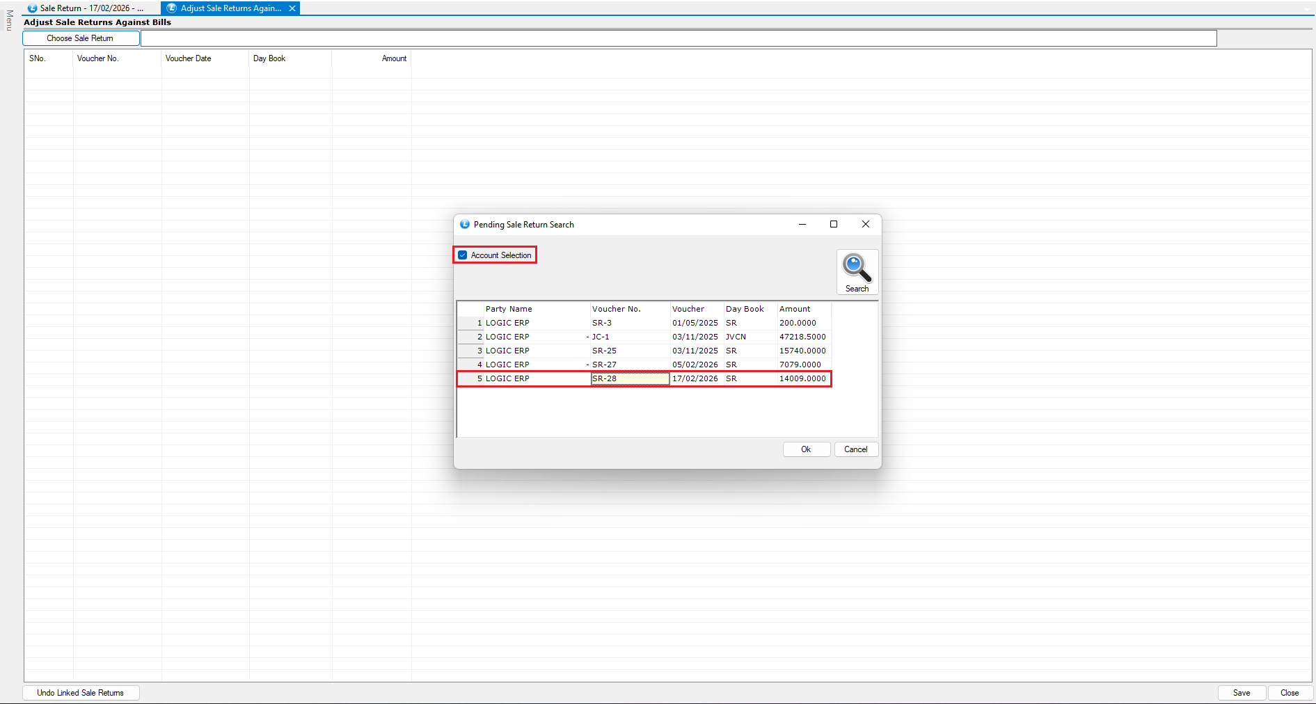Viewport: 1316px width, 704px height.
Task: Open the vertical Menu side panel
Action: click(x=9, y=20)
